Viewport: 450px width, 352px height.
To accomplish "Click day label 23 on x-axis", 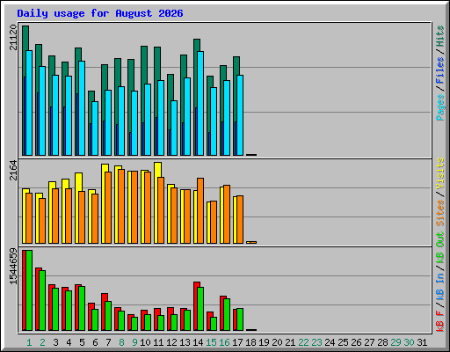I will click(x=316, y=342).
